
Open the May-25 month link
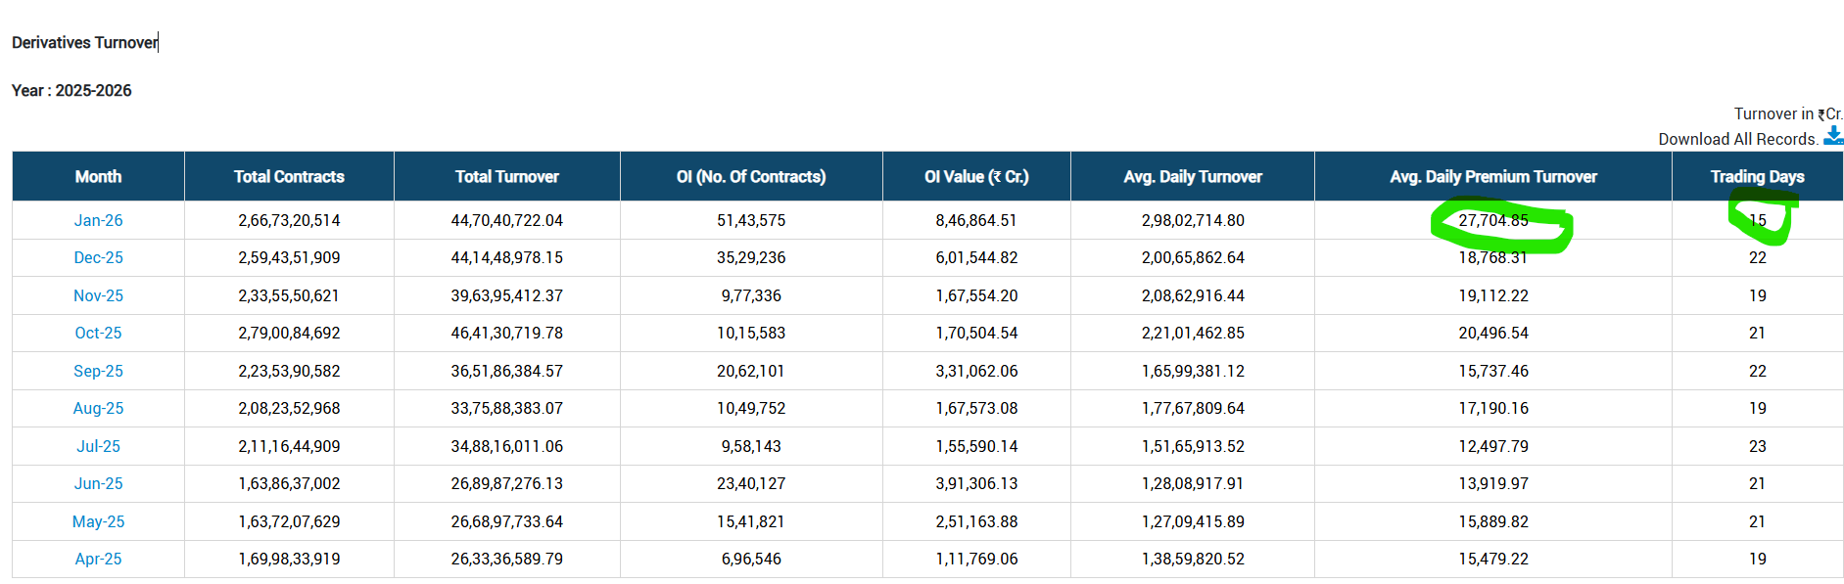(x=98, y=521)
